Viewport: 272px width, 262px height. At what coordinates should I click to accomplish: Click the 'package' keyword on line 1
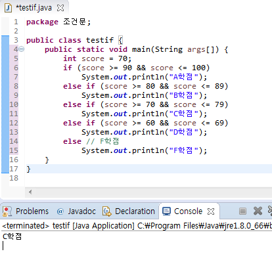(42, 22)
